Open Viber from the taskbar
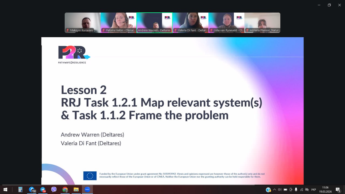Viewport: 345px width, 194px height. click(x=54, y=190)
